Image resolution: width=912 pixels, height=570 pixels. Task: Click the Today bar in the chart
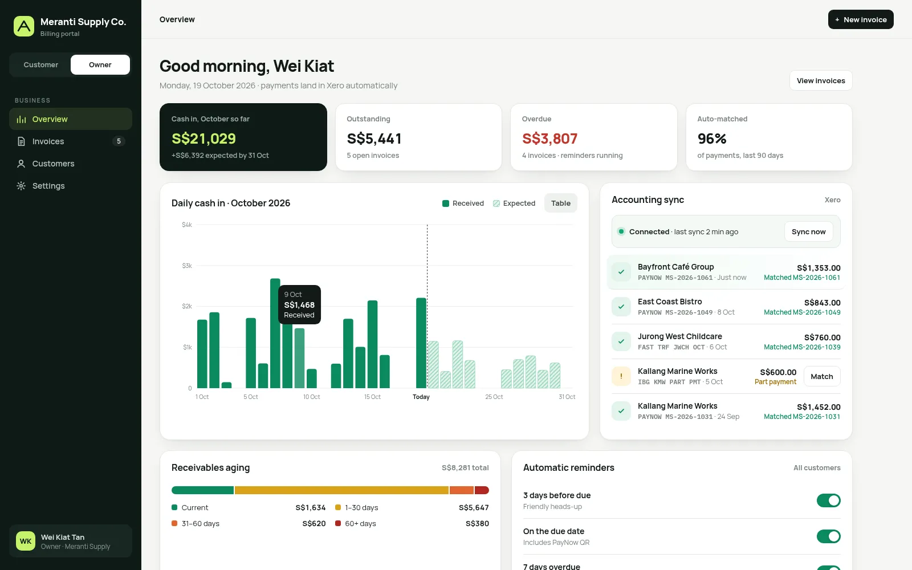click(421, 343)
